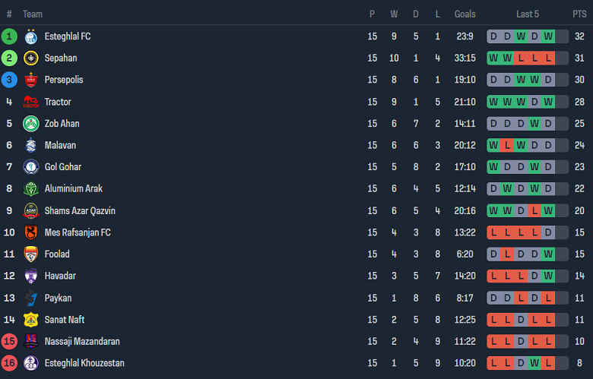The width and height of the screenshot is (593, 379).
Task: Click the Last 5 column header
Action: 528,14
